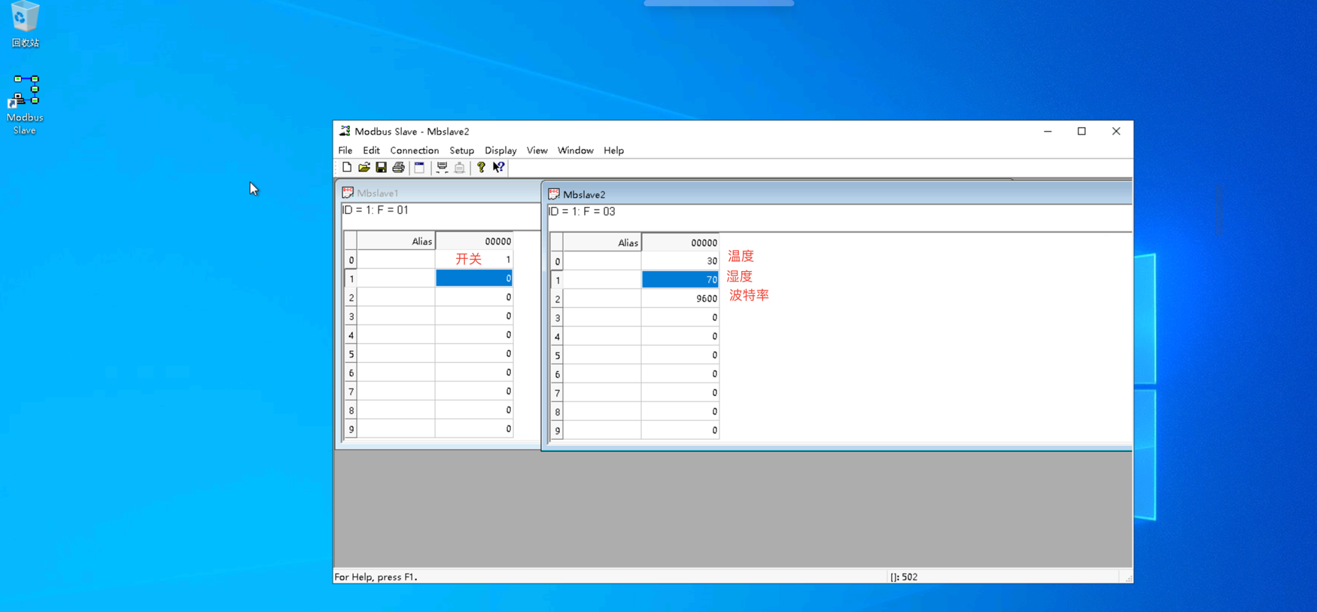Select register value 9600 in Mbslave2
Image resolution: width=1317 pixels, height=612 pixels.
pyautogui.click(x=680, y=299)
